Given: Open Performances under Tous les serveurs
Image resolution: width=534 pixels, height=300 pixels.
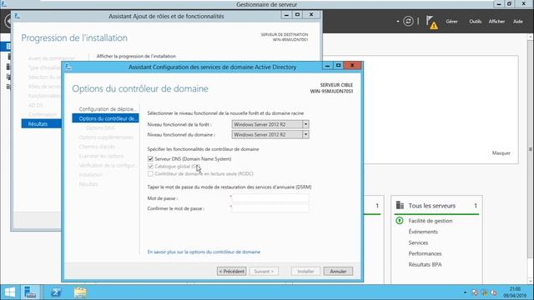Looking at the screenshot, I should (x=425, y=253).
